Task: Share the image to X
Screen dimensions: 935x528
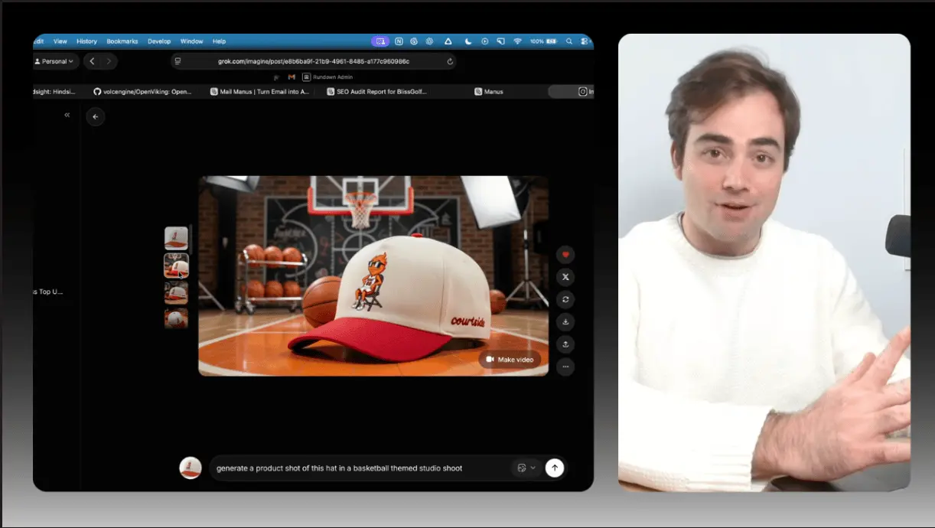Action: 565,277
